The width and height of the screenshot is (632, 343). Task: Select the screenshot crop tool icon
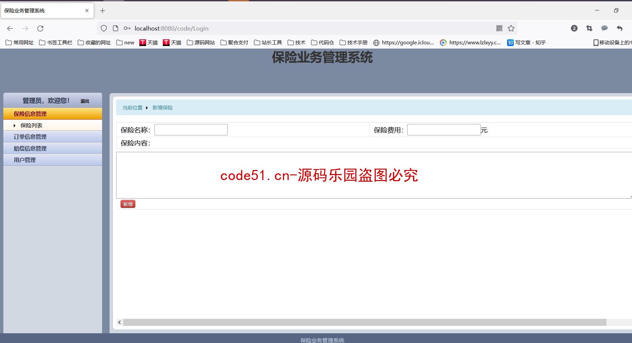click(x=589, y=29)
